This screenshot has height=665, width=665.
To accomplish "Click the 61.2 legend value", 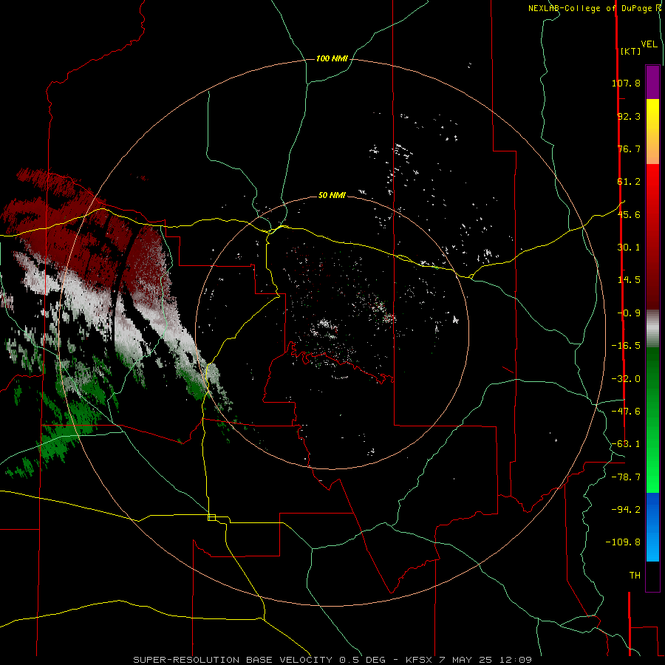I will pos(629,182).
